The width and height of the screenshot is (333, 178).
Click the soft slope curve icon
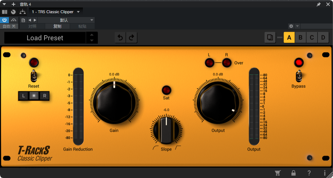(x=156, y=148)
